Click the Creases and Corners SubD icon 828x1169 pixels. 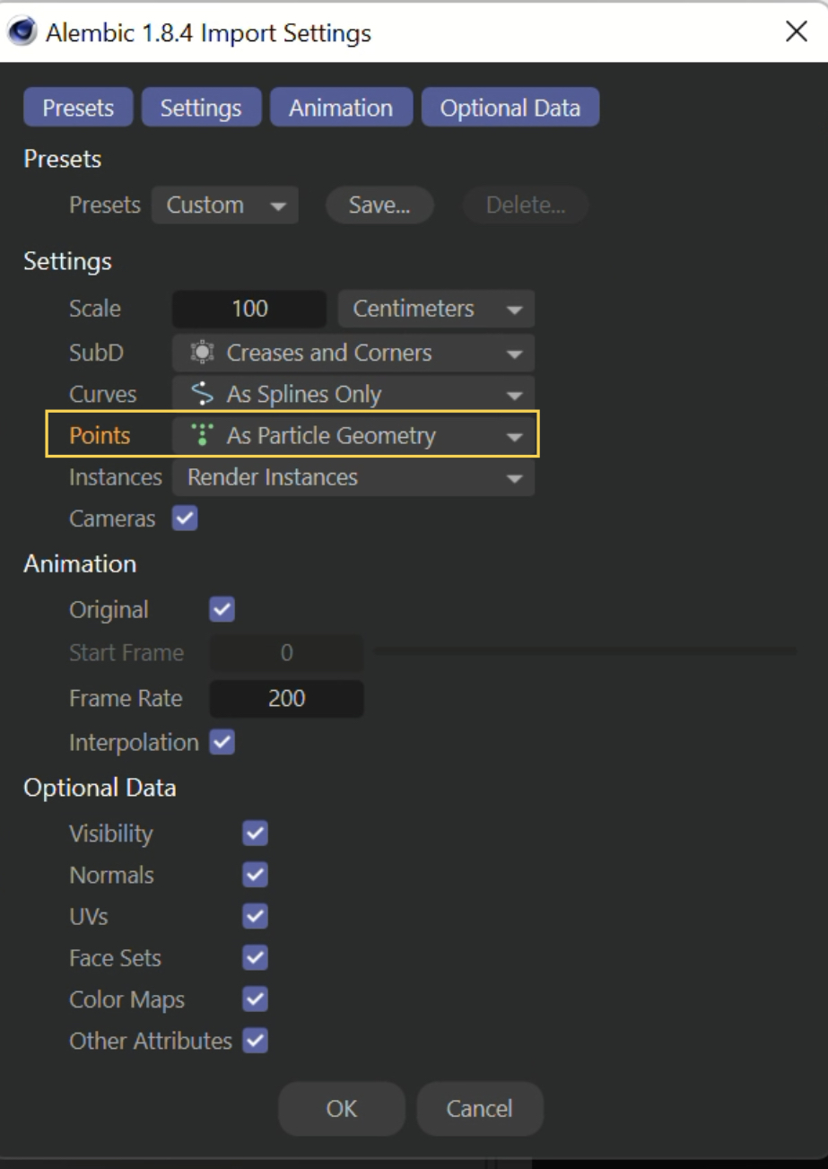(x=203, y=353)
